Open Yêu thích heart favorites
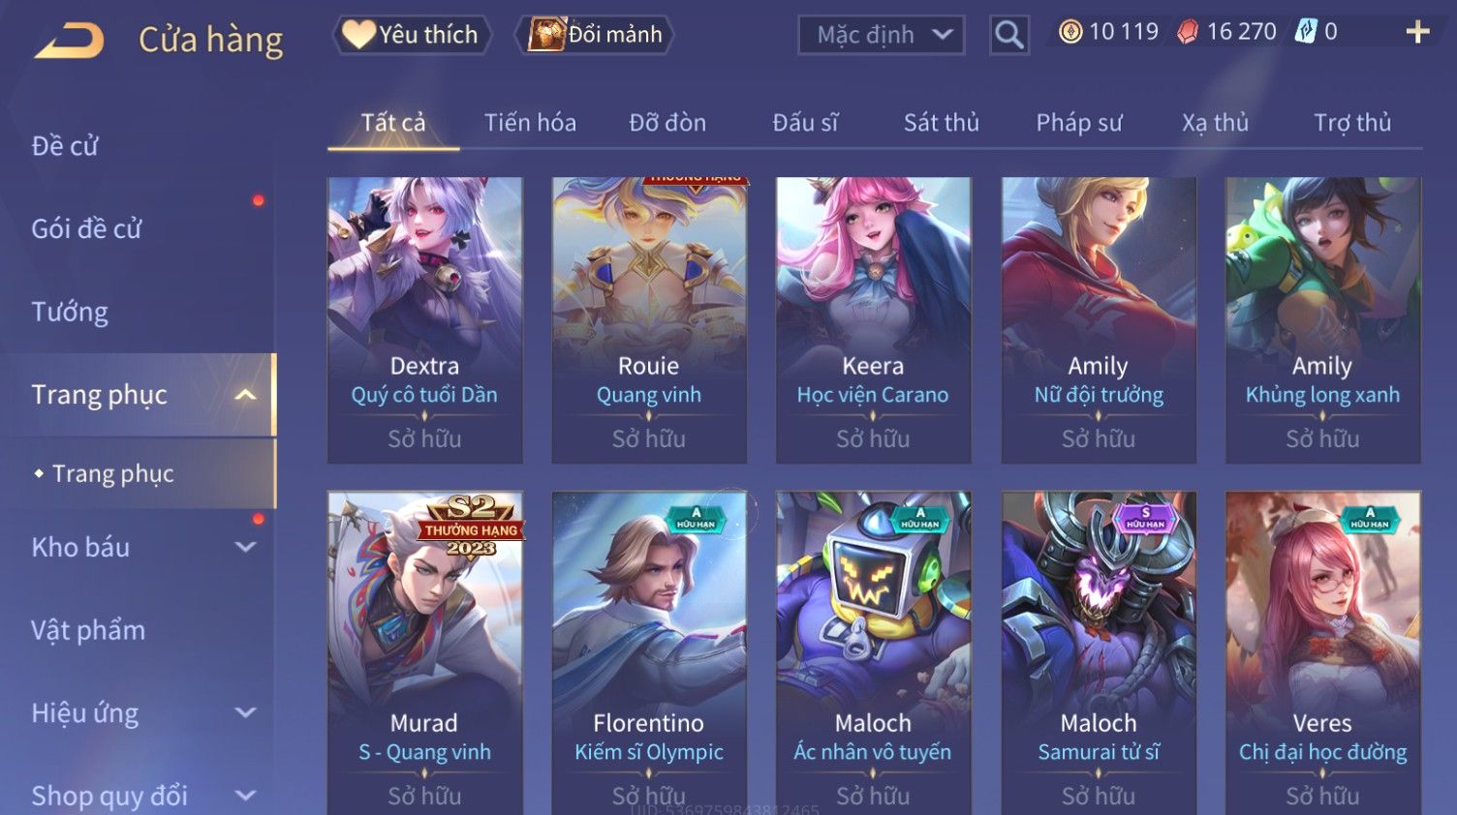The height and width of the screenshot is (815, 1457). [x=412, y=35]
